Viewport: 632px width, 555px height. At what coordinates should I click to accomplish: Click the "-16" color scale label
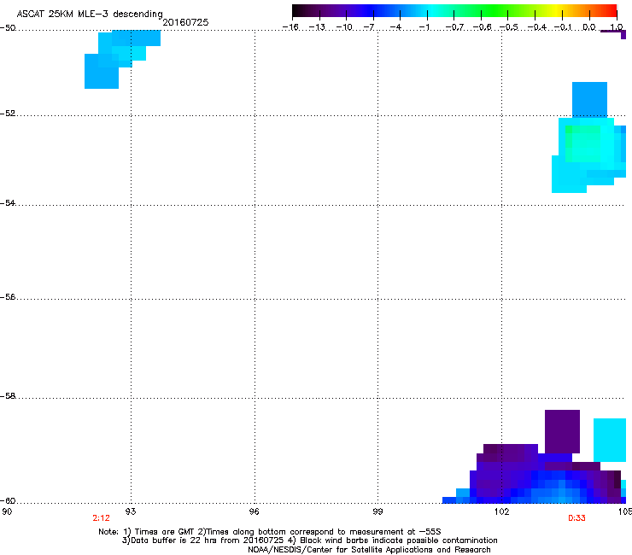(x=290, y=27)
